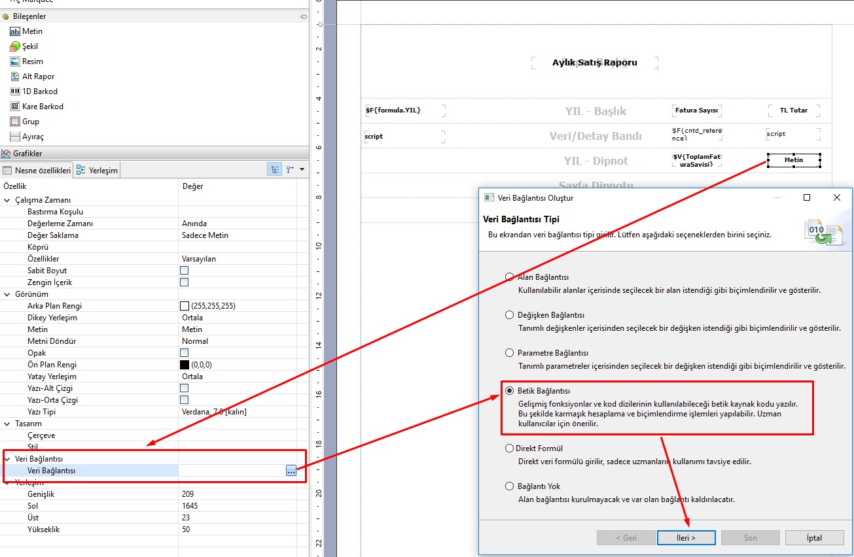This screenshot has height=557, width=854.
Task: Open the properties view menu dropdown arrow
Action: (x=302, y=170)
